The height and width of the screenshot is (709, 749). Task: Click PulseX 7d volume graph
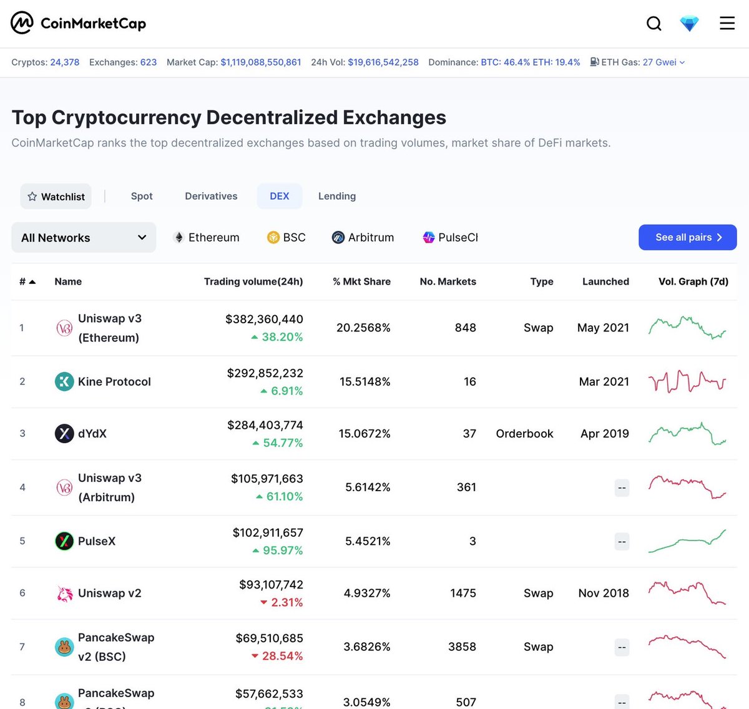[x=687, y=541]
